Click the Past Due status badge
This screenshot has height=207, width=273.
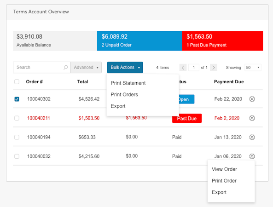tap(187, 118)
